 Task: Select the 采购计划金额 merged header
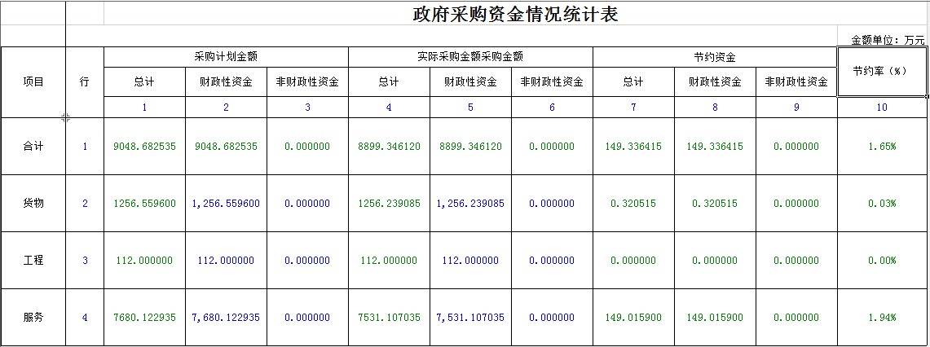(226, 57)
